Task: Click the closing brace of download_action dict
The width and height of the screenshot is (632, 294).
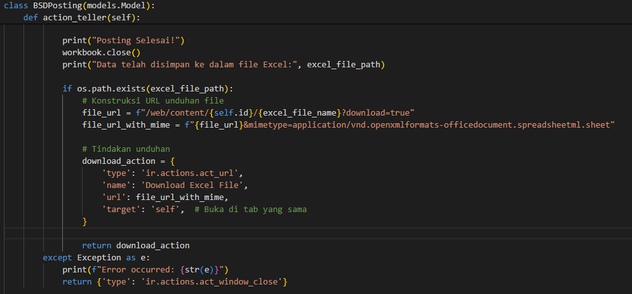Action: coord(84,222)
